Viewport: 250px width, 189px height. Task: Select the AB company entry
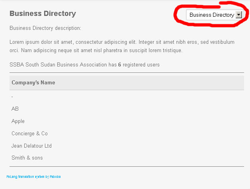15,109
